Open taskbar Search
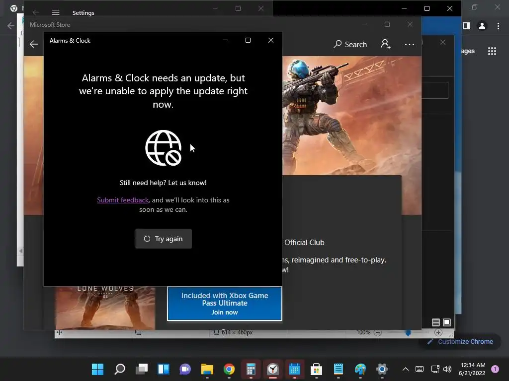The width and height of the screenshot is (509, 381). point(120,369)
